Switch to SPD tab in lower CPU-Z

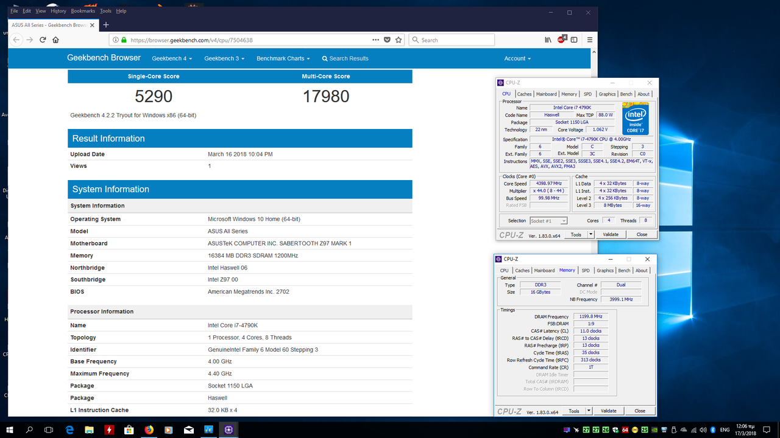point(586,270)
